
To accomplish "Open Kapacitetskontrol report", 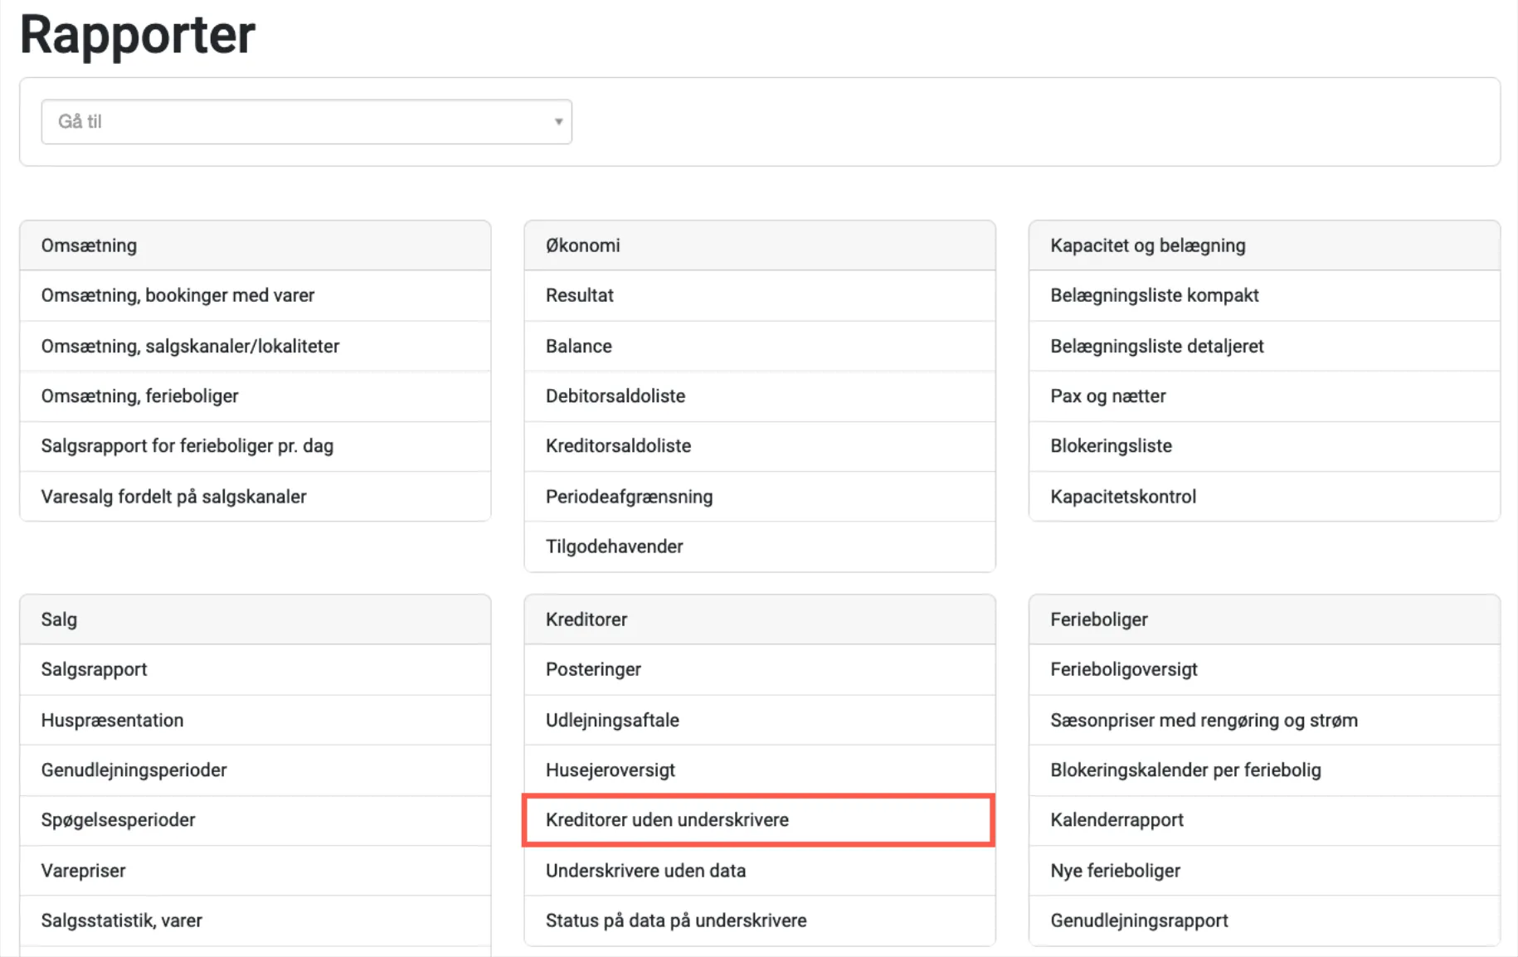I will coord(1122,497).
